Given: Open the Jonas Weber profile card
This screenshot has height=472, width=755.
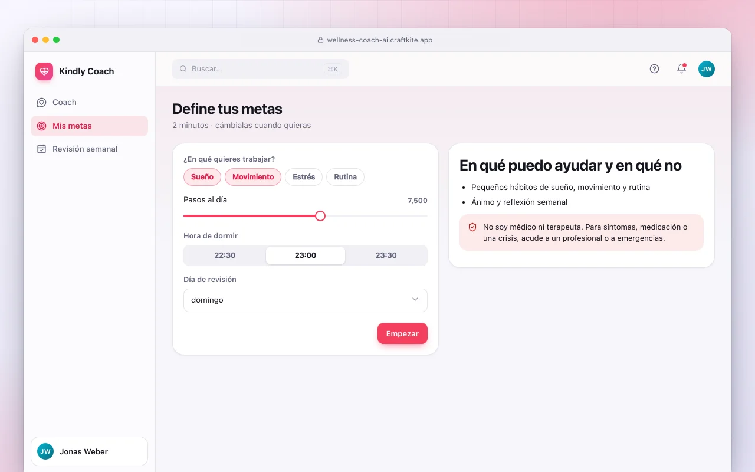Looking at the screenshot, I should [x=89, y=451].
